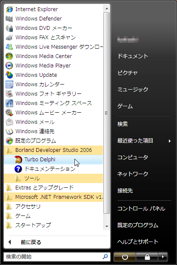This screenshot has height=265, width=177.
Task: Lock the computer with the padlock button
Action: (147, 257)
